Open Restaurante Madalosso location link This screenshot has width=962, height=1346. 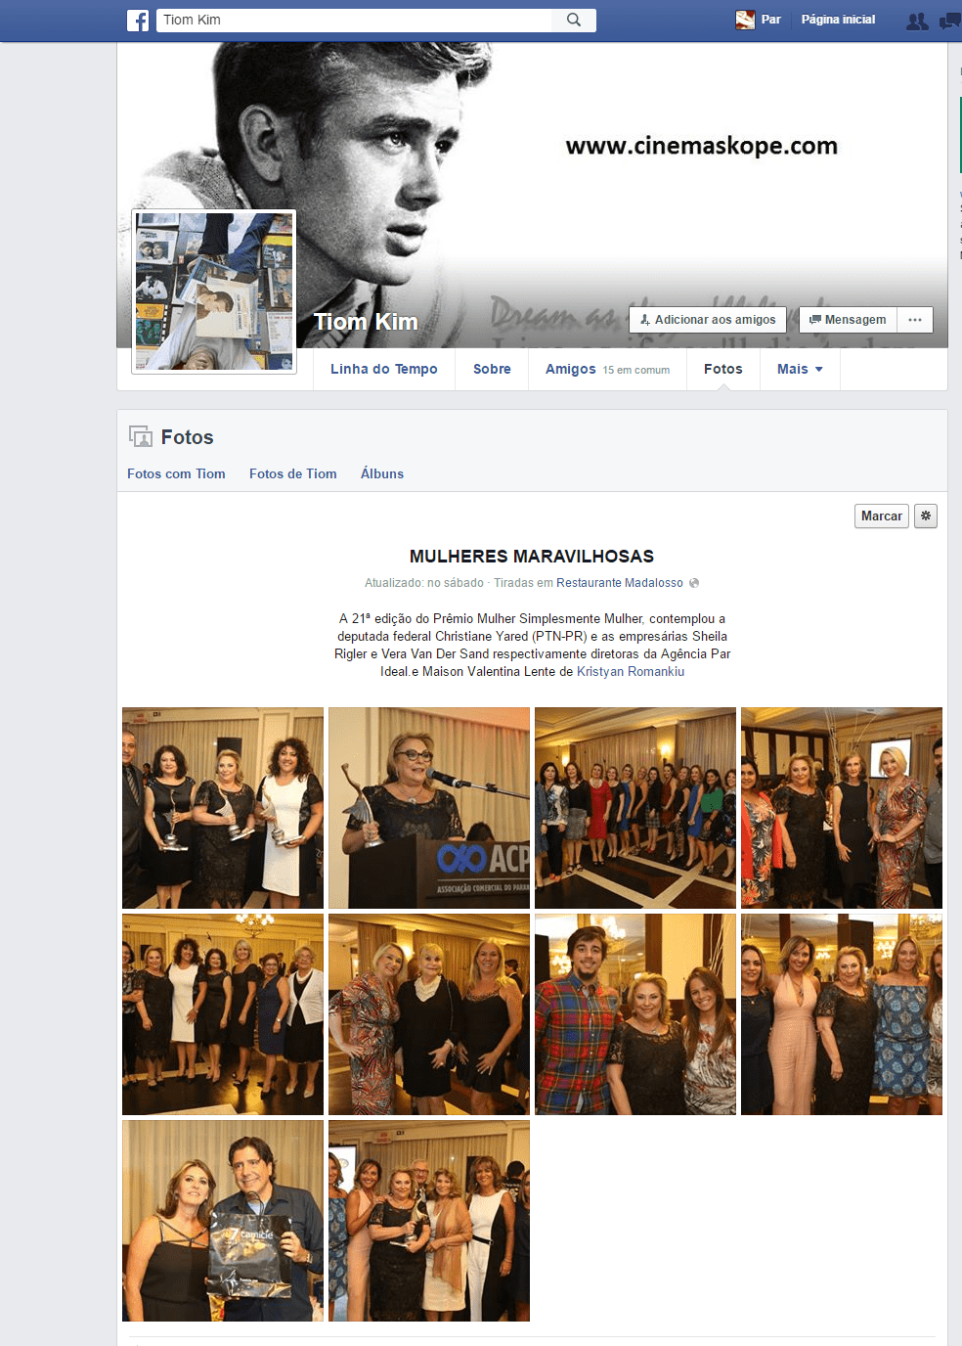pos(620,583)
